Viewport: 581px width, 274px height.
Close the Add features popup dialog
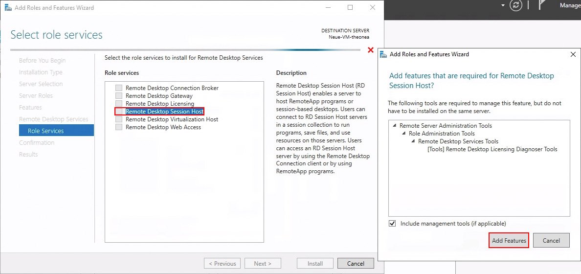573,54
